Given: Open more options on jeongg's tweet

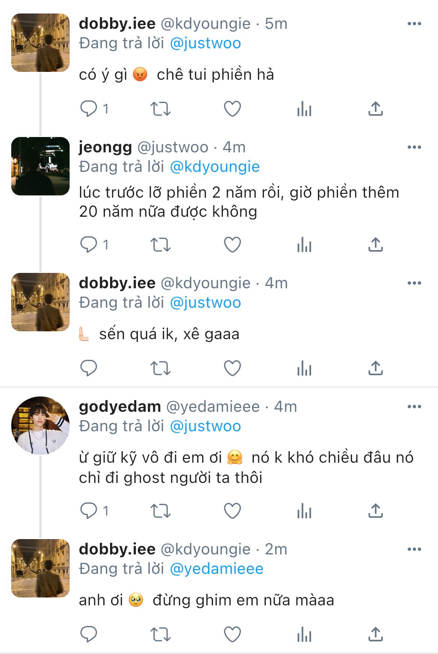Looking at the screenshot, I should [414, 147].
